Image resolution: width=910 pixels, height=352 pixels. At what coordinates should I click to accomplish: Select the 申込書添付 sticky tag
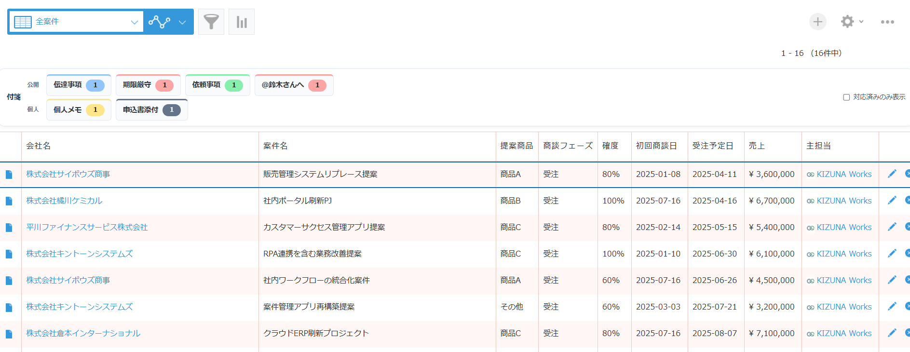(152, 110)
